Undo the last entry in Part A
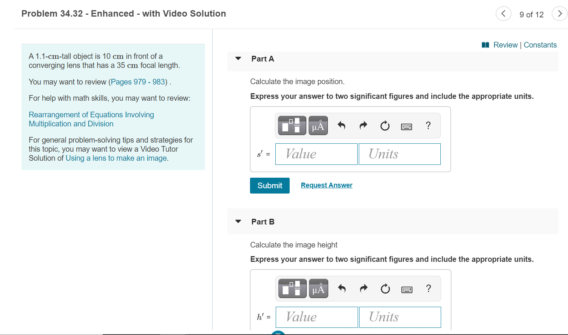This screenshot has height=335, width=568. coord(341,125)
